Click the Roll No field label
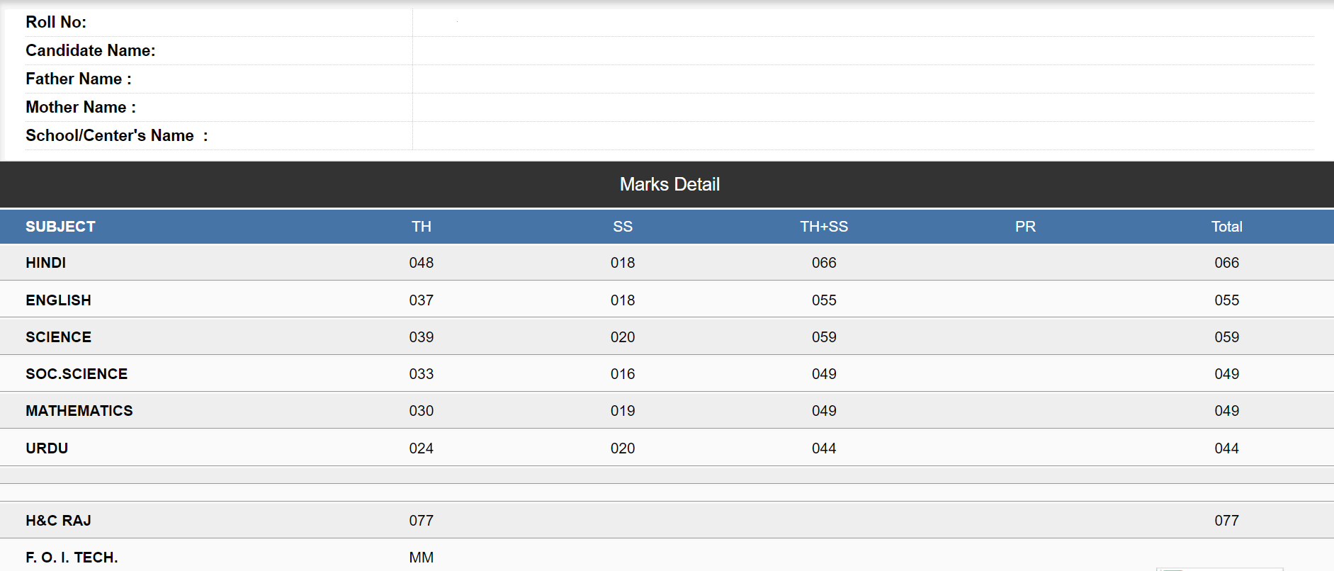1334x571 pixels. [56, 22]
